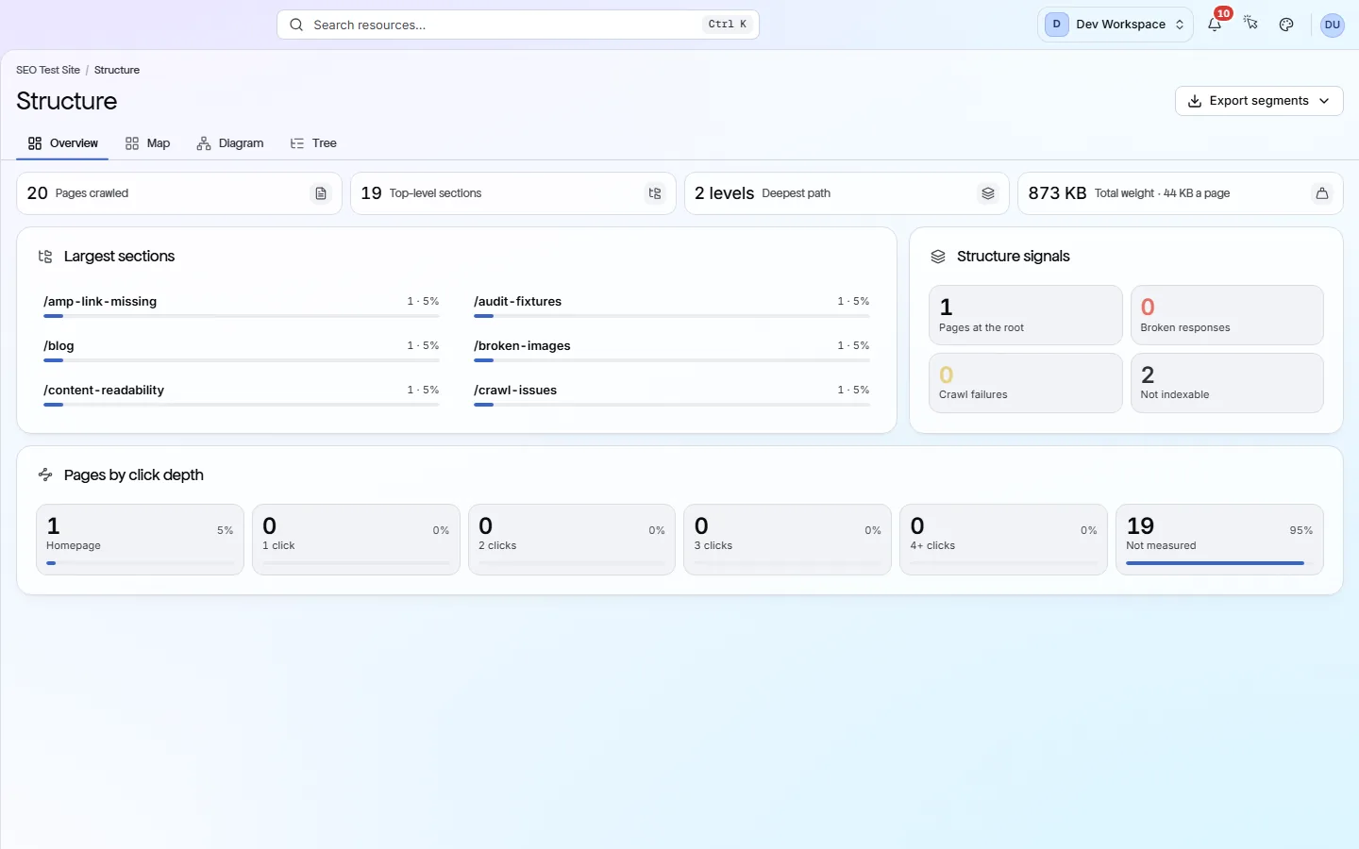Open the /amp-link-missing section

point(242,306)
